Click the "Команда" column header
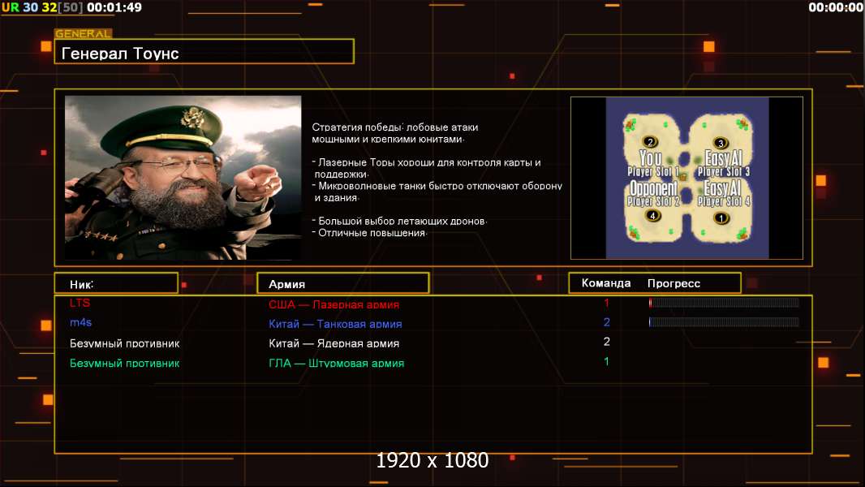Screen dimensions: 865x487 (x=605, y=283)
